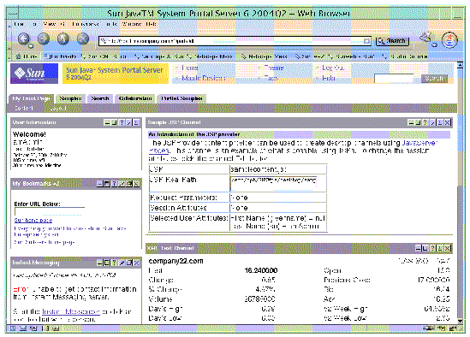Open help for Instant Messaging channel
470x337 pixels.
tap(114, 263)
